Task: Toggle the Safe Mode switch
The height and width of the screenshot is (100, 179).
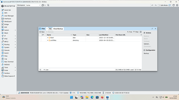Action: click(x=159, y=5)
